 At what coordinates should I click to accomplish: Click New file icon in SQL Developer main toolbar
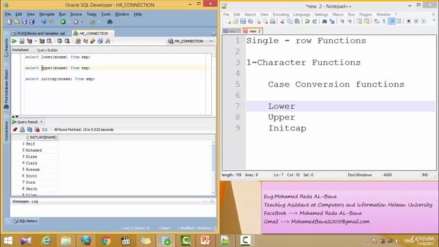click(9, 21)
